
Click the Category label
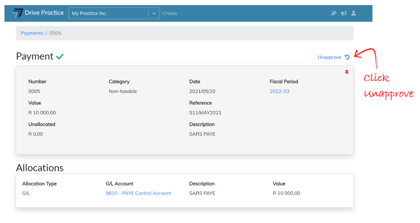pyautogui.click(x=119, y=81)
